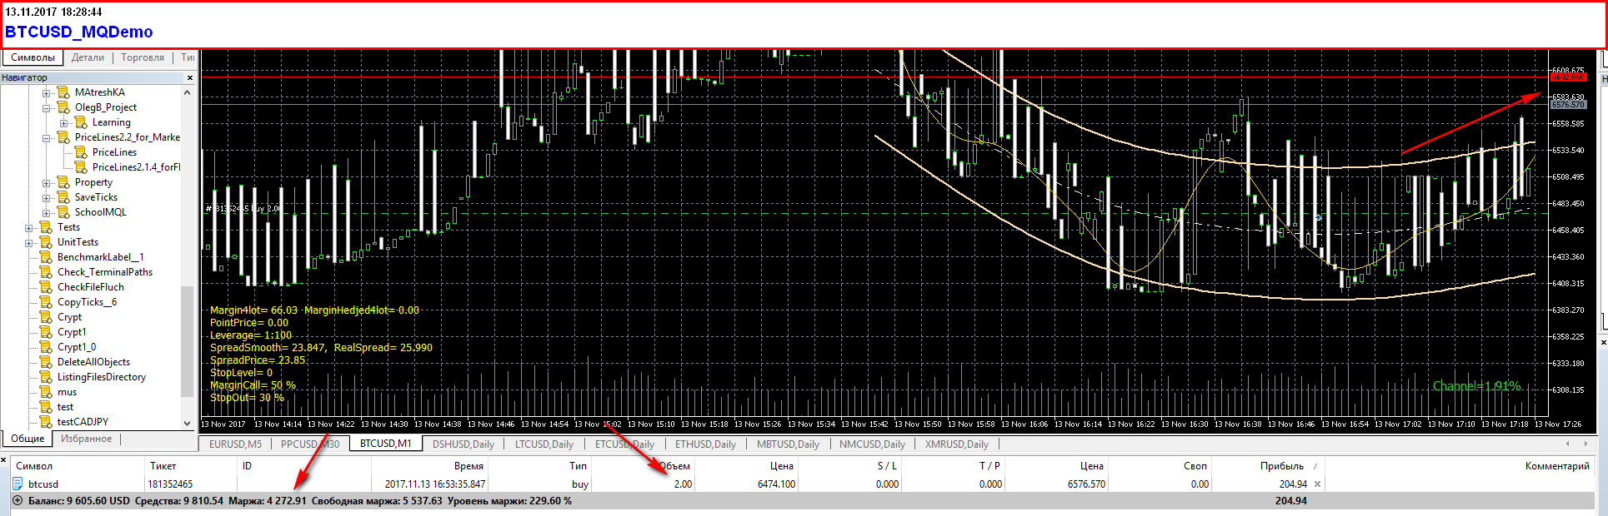Switch to the PPCUSD,M30 chart tab
Image resolution: width=1608 pixels, height=516 pixels.
(310, 444)
